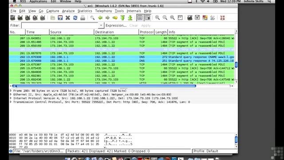Image resolution: width=284 pixels, height=160 pixels.
Task: Sort packets by the Destination column
Action: tap(116, 32)
